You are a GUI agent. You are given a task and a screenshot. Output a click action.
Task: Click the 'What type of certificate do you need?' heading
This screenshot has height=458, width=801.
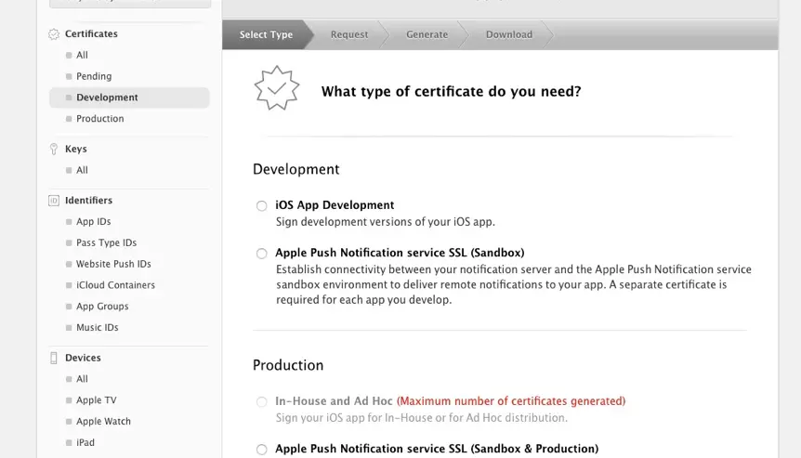click(451, 91)
